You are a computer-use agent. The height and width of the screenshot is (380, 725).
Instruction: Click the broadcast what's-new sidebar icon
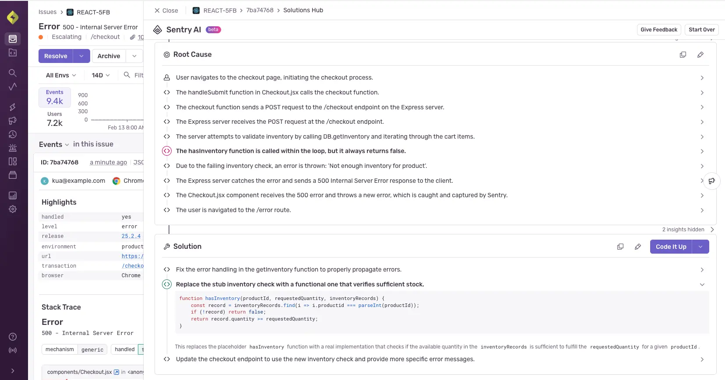(13, 350)
